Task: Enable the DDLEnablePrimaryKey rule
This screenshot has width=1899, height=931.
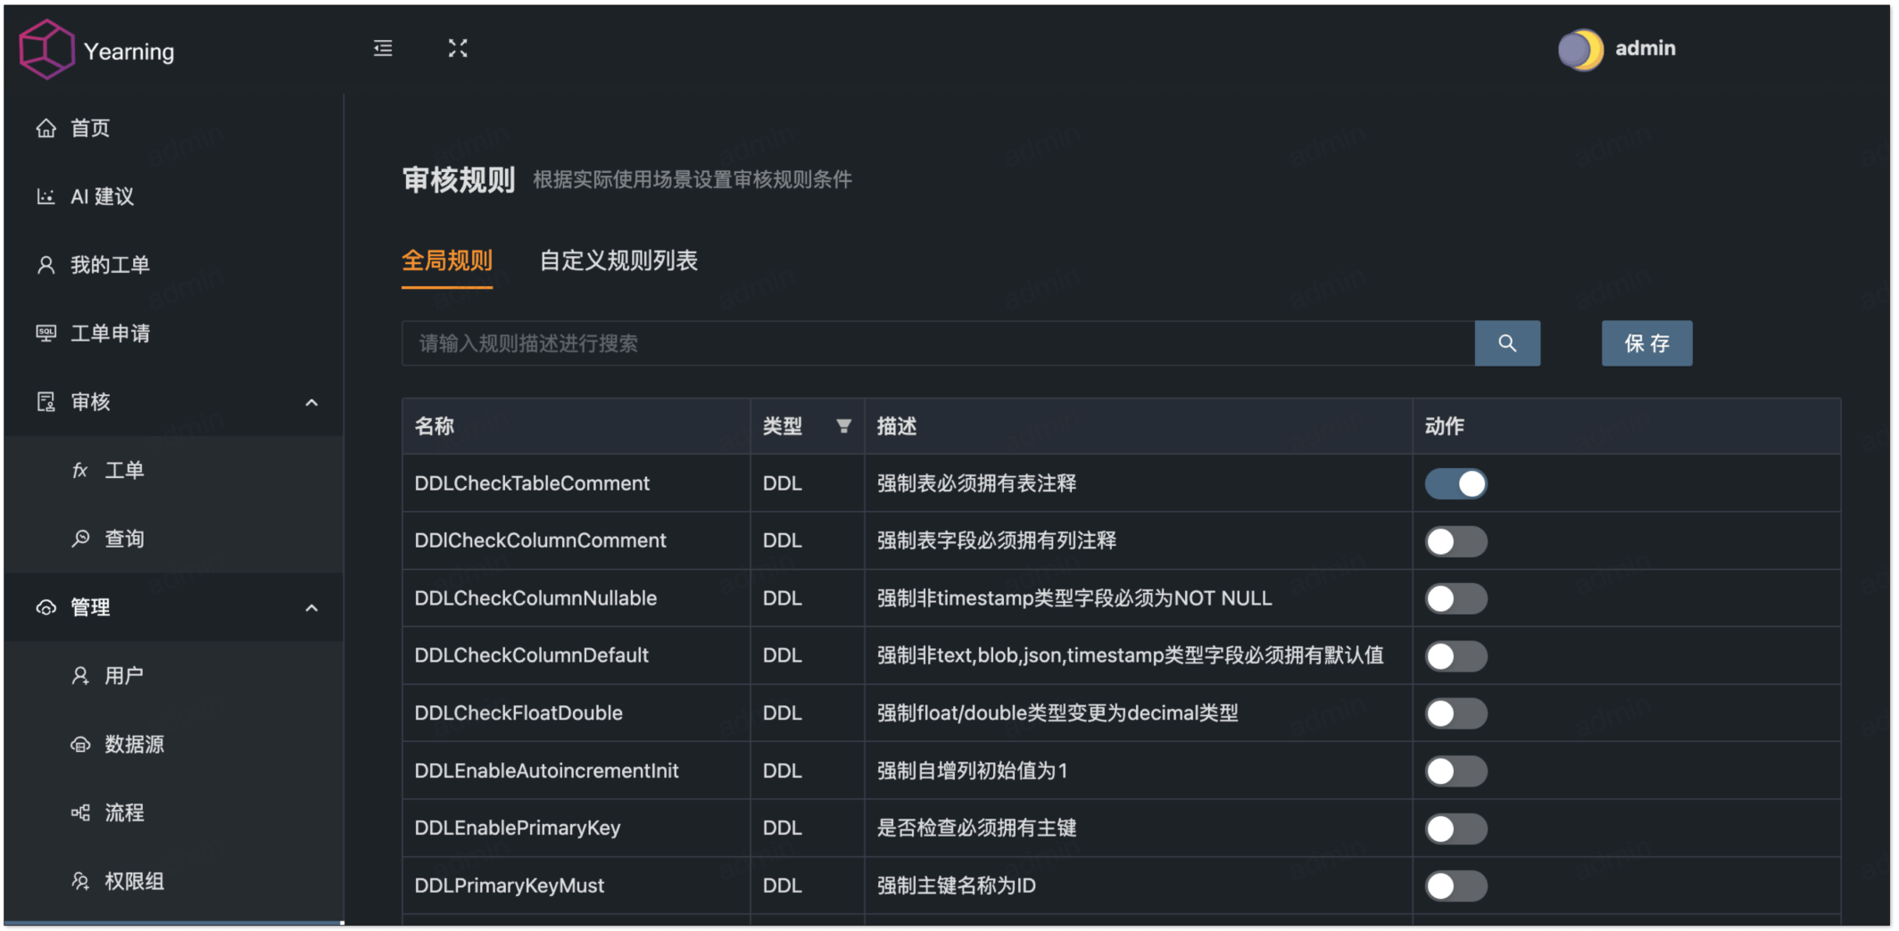Action: pos(1455,828)
